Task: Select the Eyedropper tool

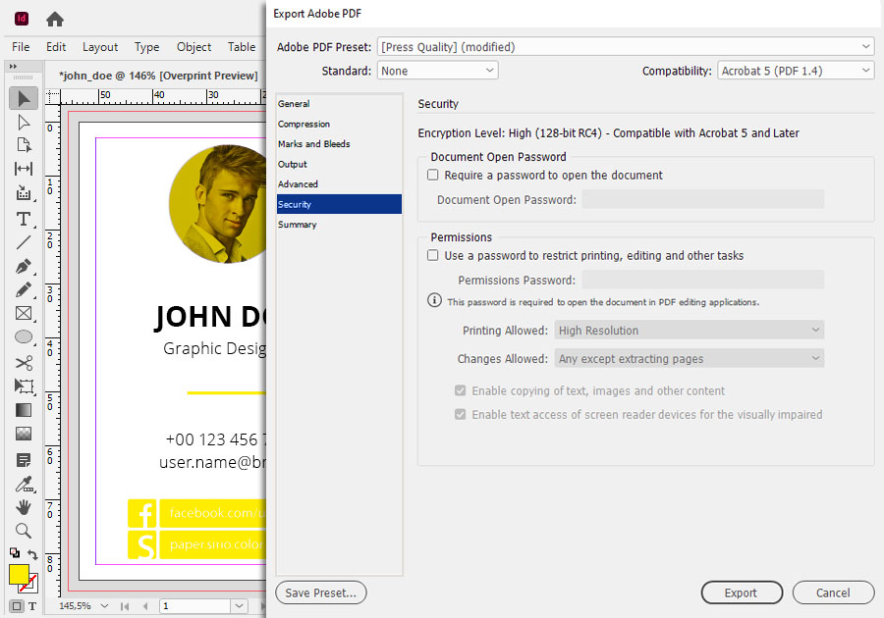Action: pyautogui.click(x=24, y=484)
